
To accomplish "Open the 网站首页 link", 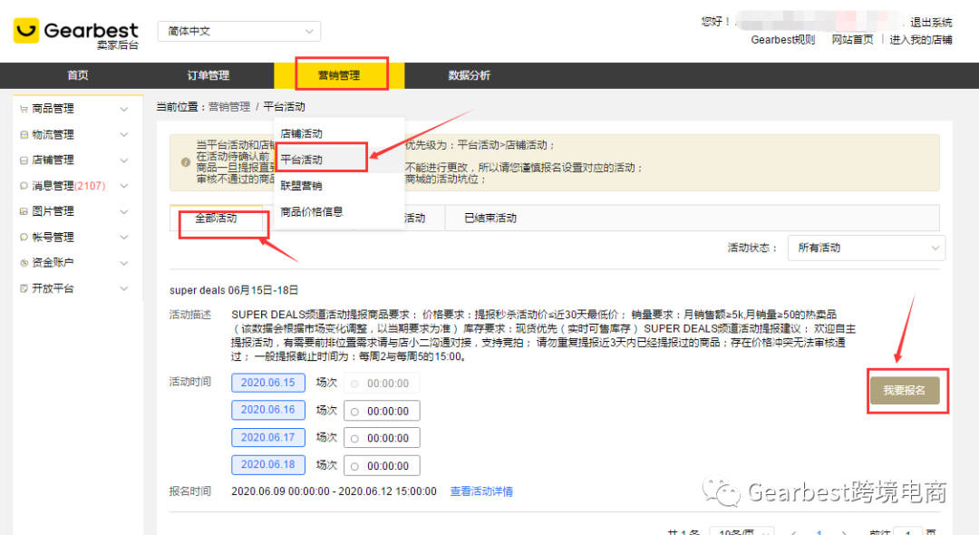I will [852, 40].
